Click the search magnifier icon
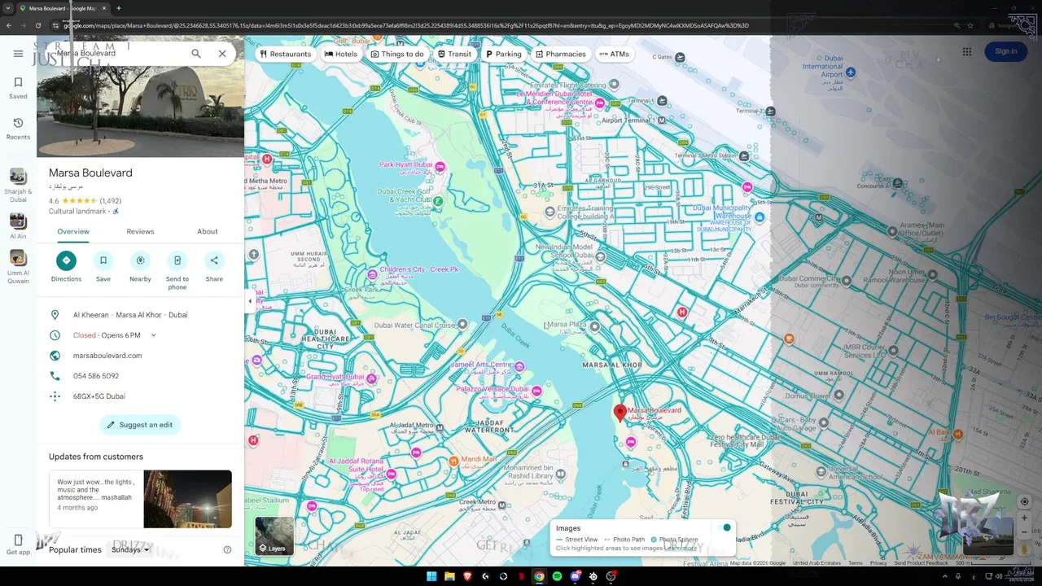The width and height of the screenshot is (1042, 586). click(x=196, y=54)
